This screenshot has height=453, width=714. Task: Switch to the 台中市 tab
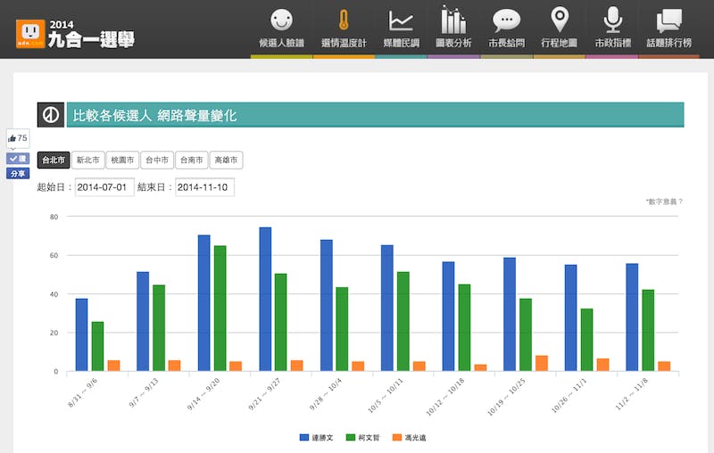click(157, 161)
